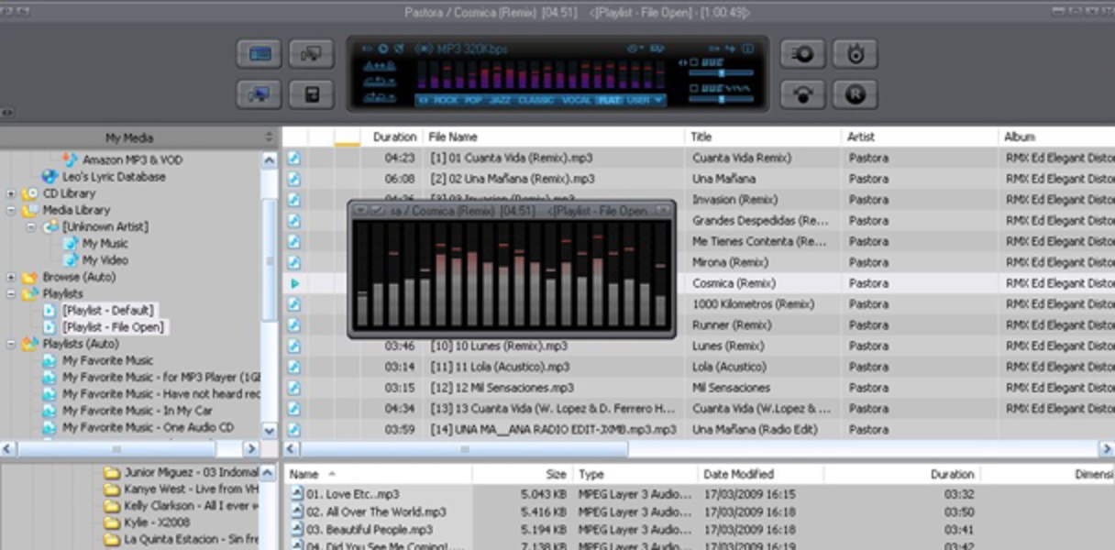1115x550 pixels.
Task: Sort playlist by the Artist column header
Action: coord(861,137)
